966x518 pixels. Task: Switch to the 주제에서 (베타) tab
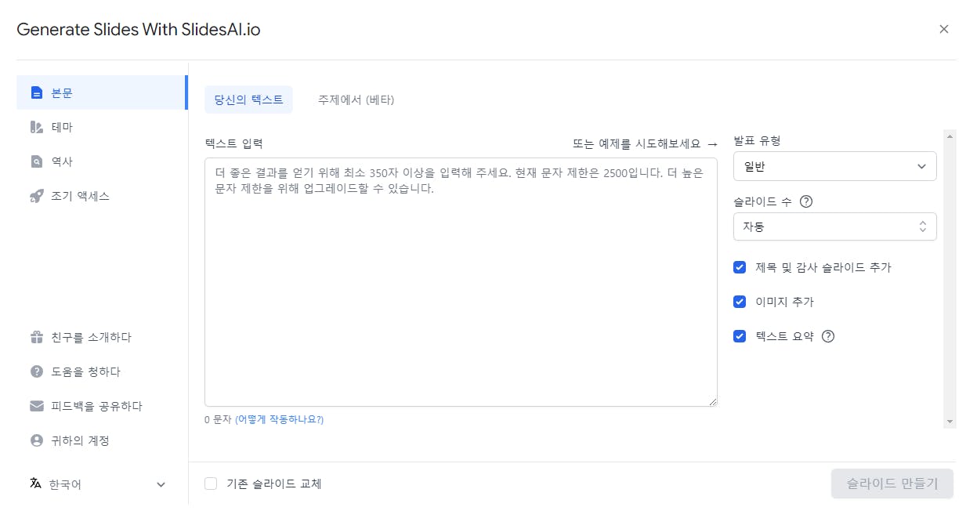click(x=356, y=100)
